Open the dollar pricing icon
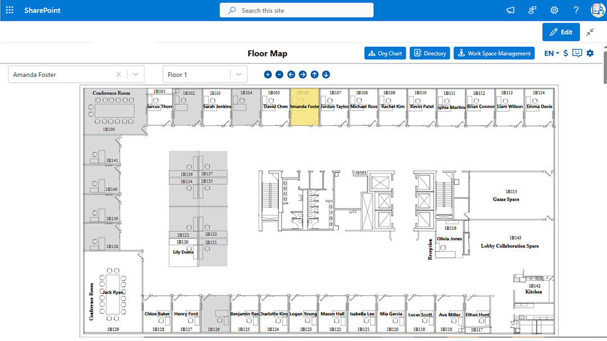 click(565, 53)
